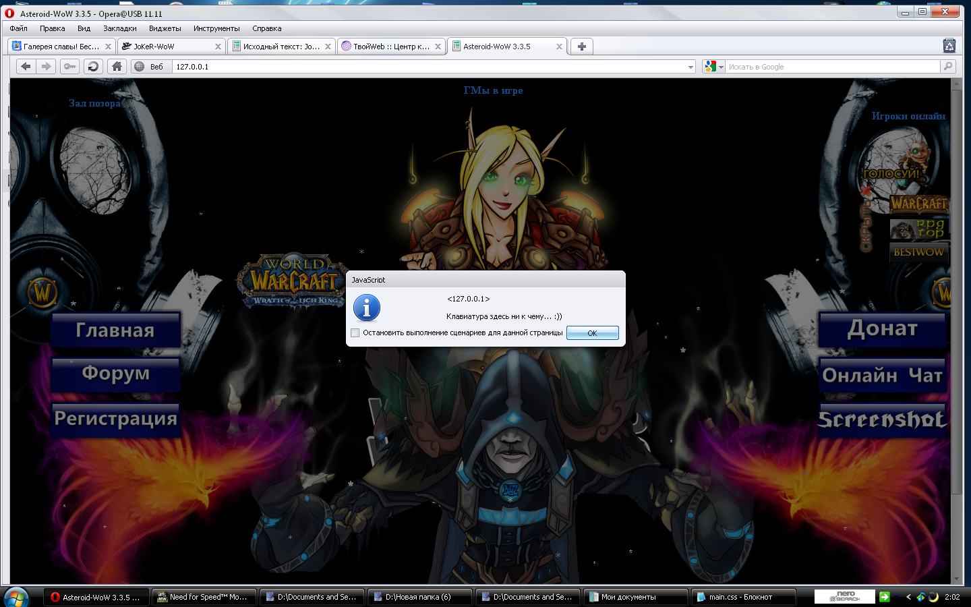
Task: Close the JoKeR-WoW tab
Action: [x=218, y=47]
